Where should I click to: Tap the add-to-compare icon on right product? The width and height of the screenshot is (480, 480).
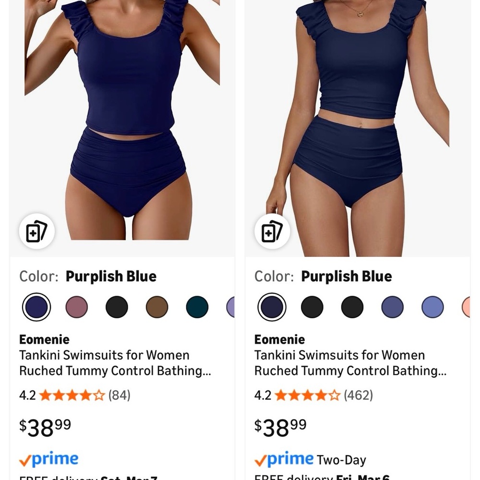[x=272, y=231]
